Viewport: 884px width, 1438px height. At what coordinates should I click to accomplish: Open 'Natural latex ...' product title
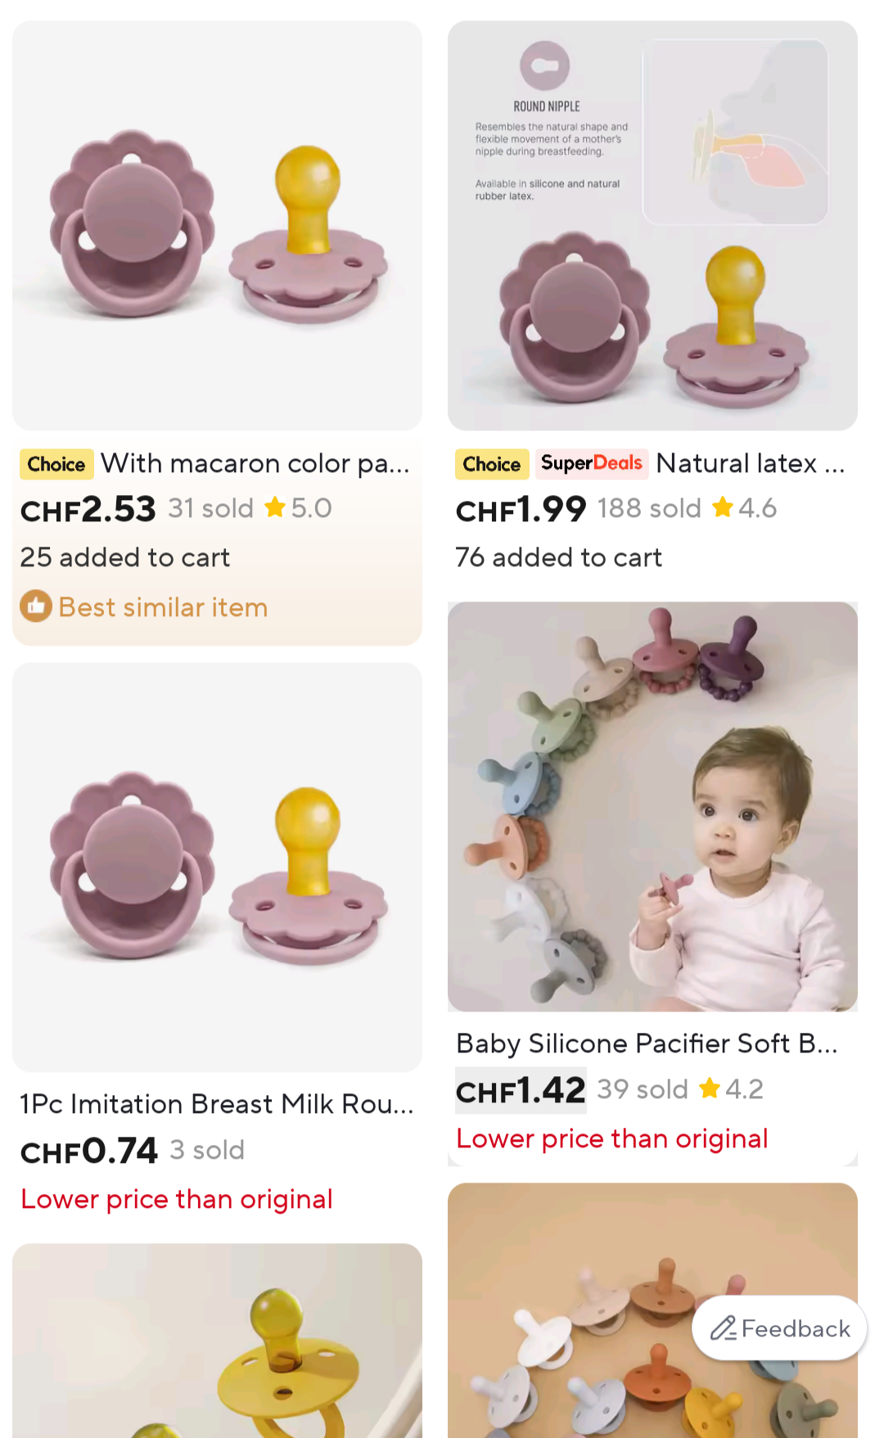coord(750,463)
